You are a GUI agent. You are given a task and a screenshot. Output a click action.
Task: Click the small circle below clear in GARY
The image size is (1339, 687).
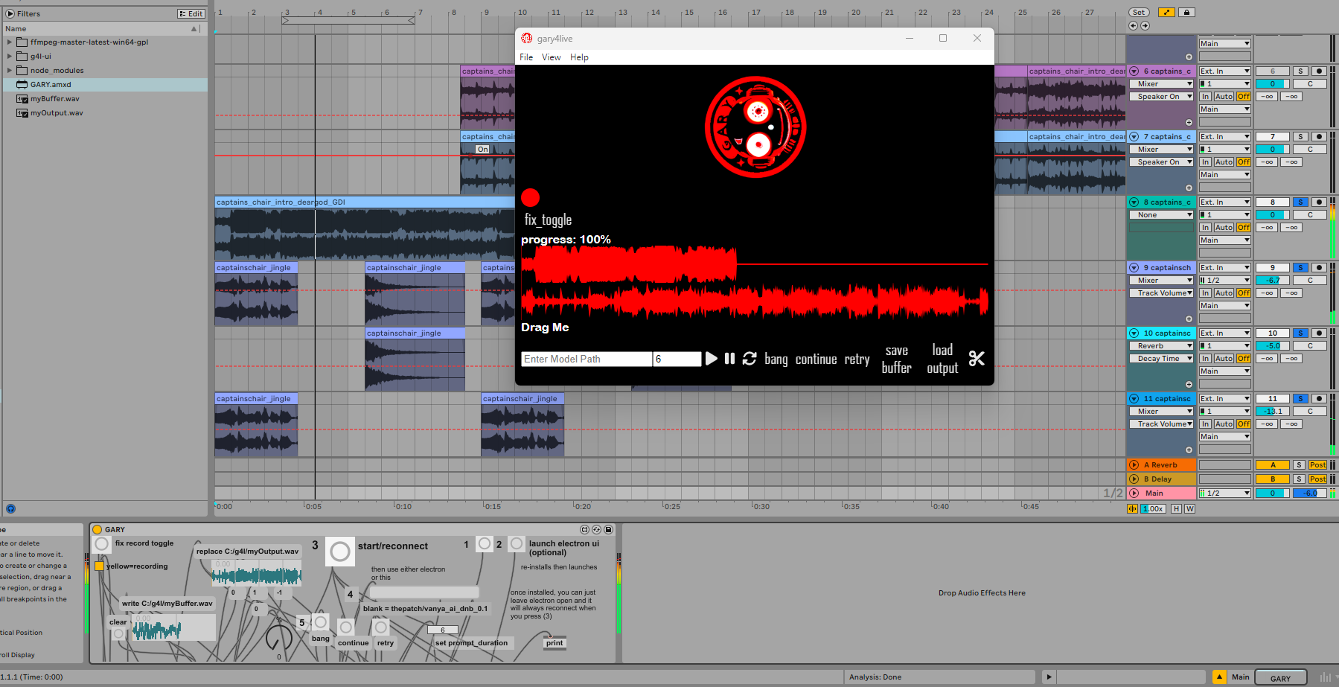tap(118, 634)
